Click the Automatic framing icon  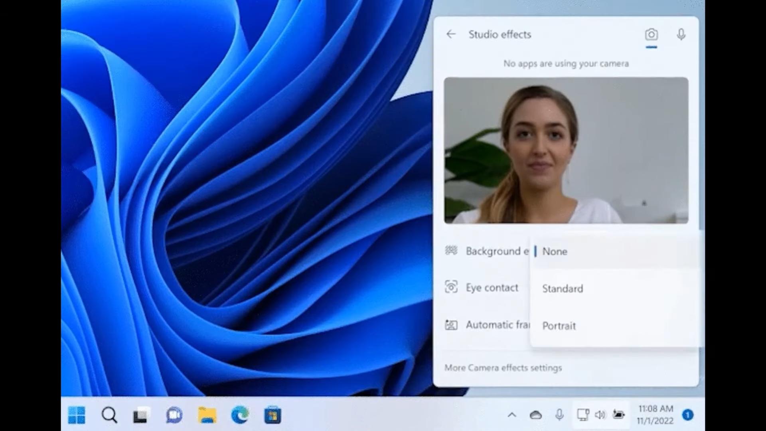point(451,324)
